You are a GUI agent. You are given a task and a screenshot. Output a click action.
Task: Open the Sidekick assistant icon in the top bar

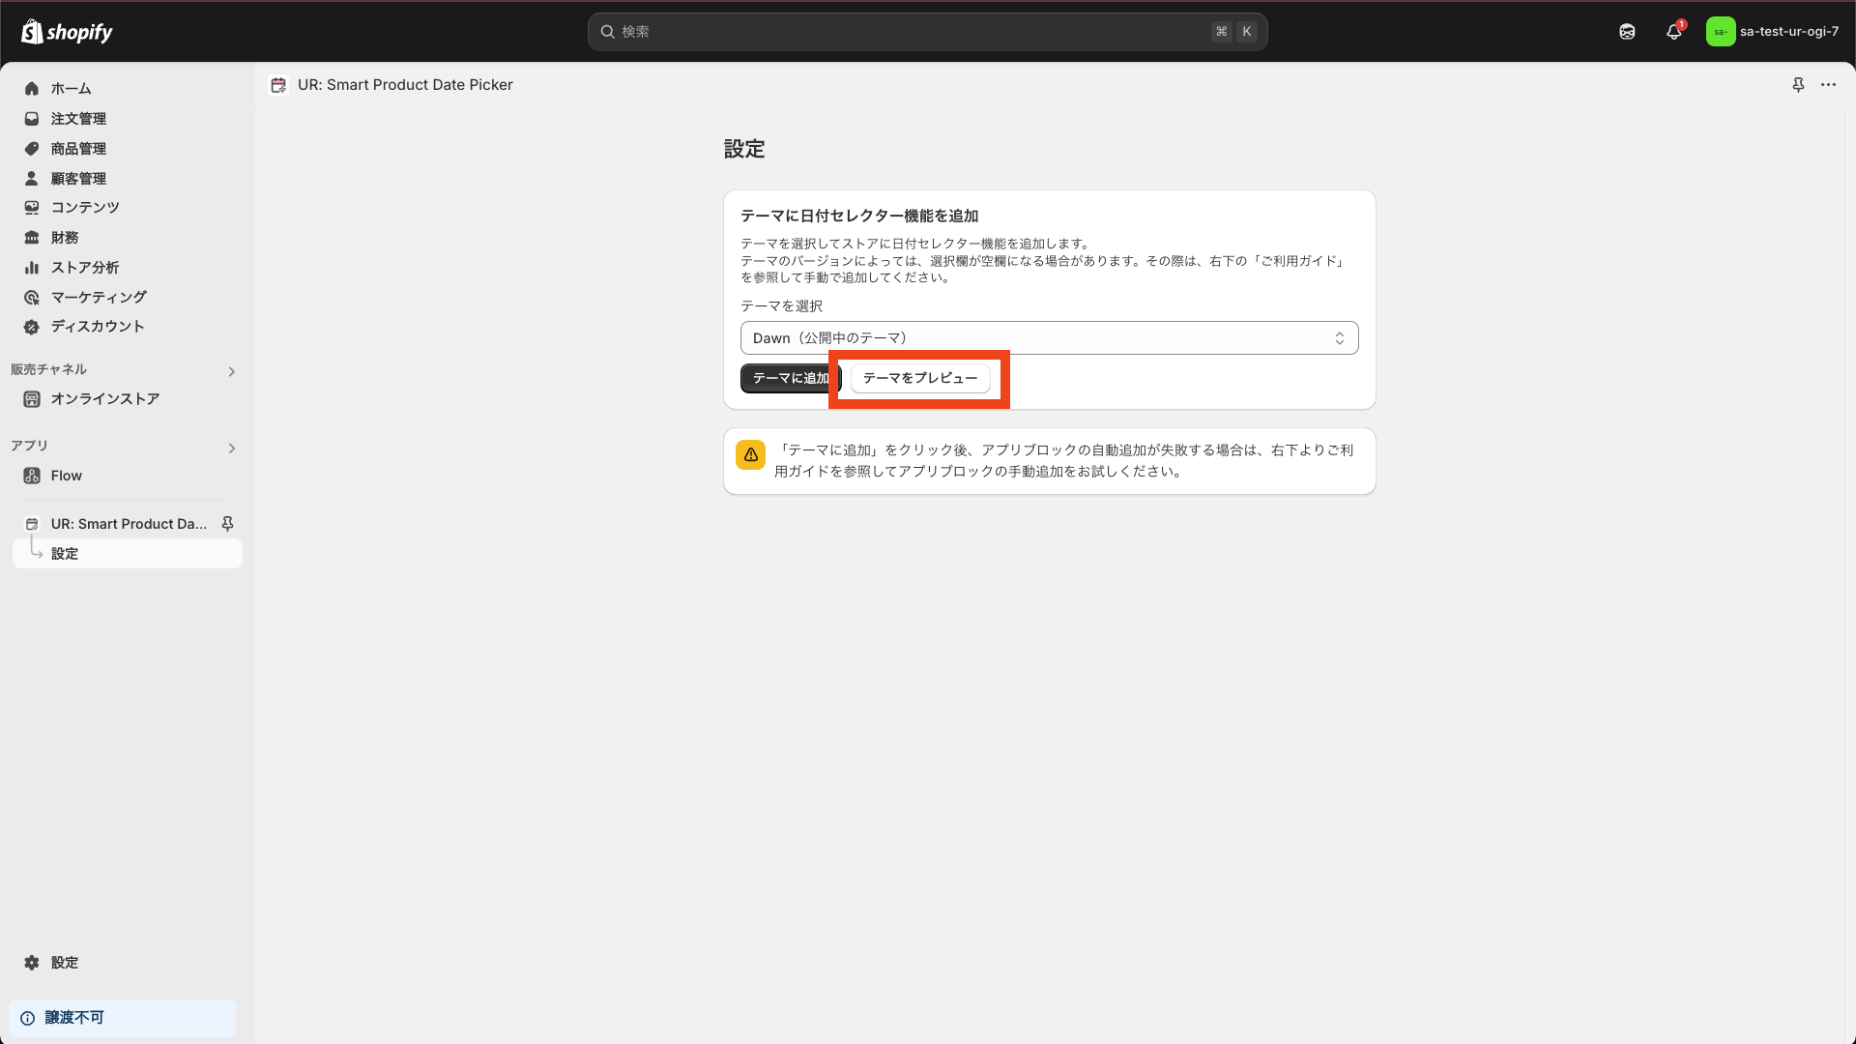pos(1627,32)
